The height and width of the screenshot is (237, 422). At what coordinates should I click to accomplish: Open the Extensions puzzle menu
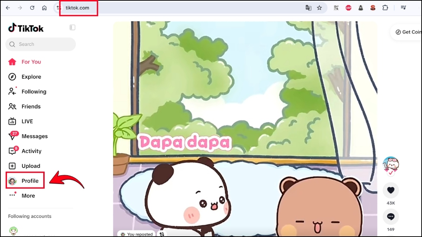tap(385, 8)
